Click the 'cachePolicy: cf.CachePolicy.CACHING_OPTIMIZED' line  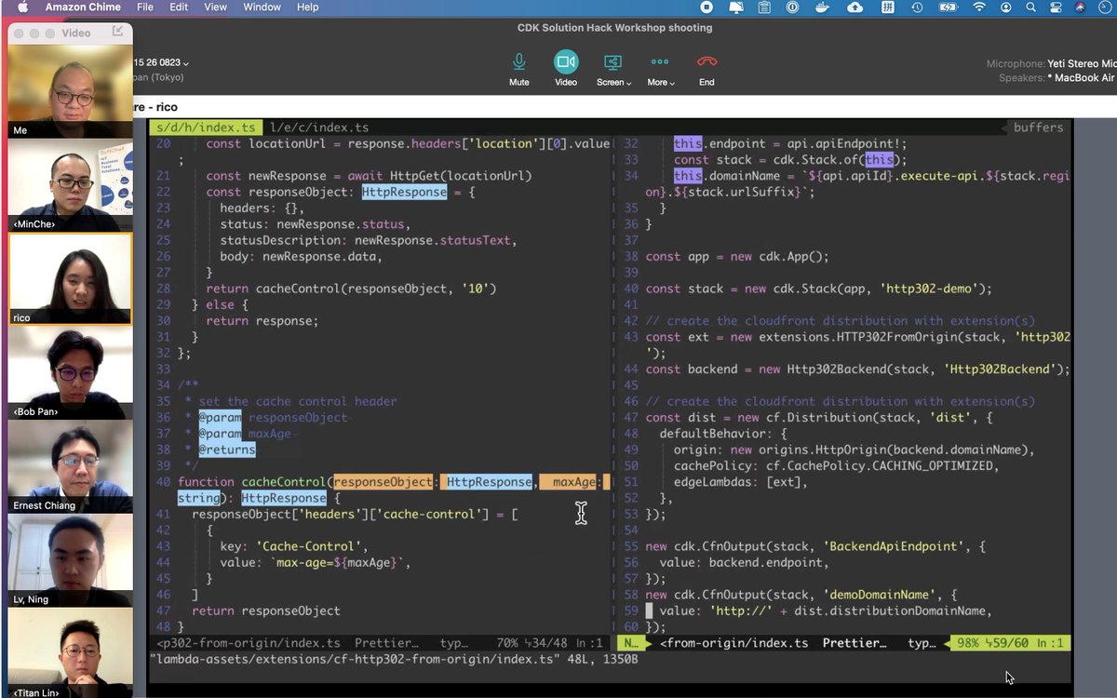[x=836, y=465]
